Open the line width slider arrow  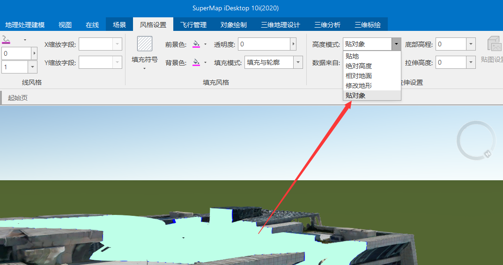pos(34,53)
